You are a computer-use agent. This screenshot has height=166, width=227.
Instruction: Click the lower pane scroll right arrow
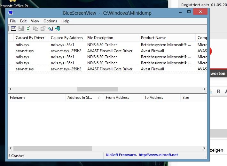(x=204, y=148)
